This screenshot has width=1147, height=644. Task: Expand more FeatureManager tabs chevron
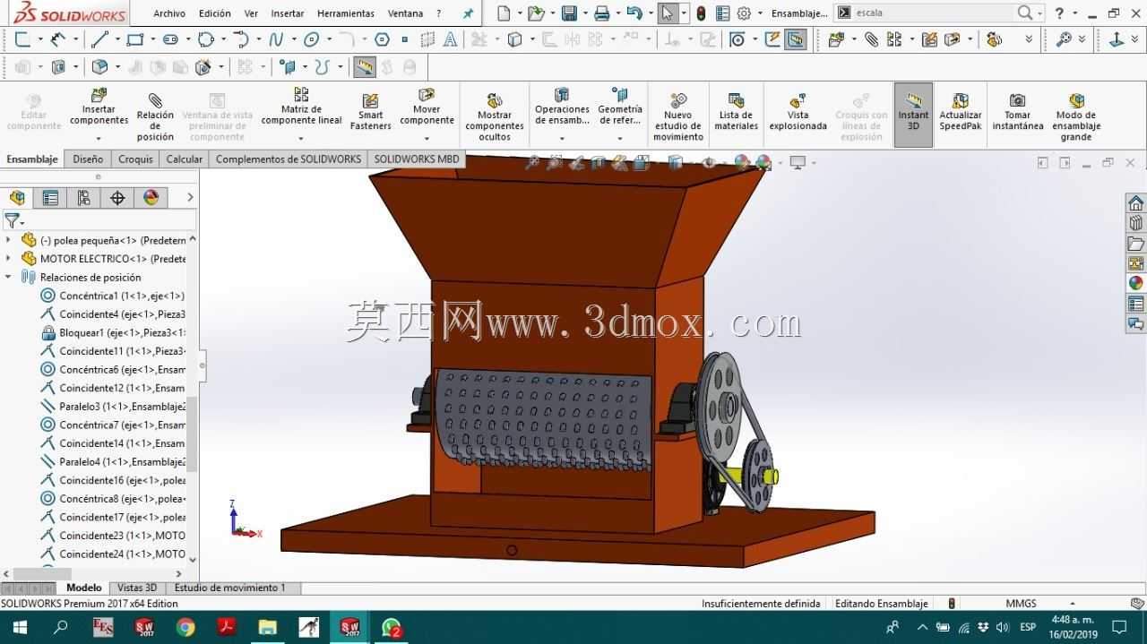click(x=190, y=198)
